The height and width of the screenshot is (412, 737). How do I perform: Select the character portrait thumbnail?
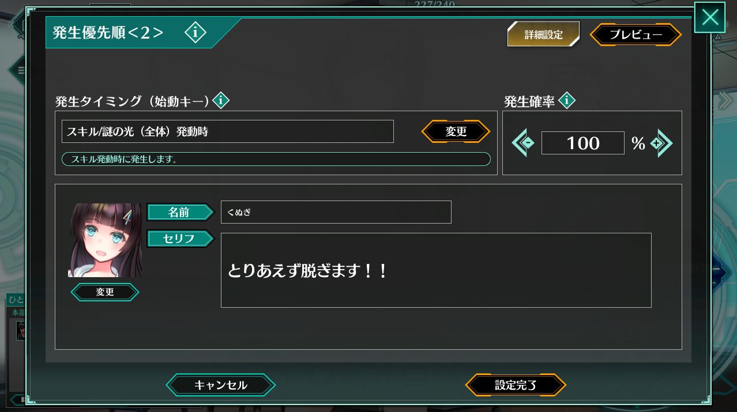pyautogui.click(x=105, y=240)
